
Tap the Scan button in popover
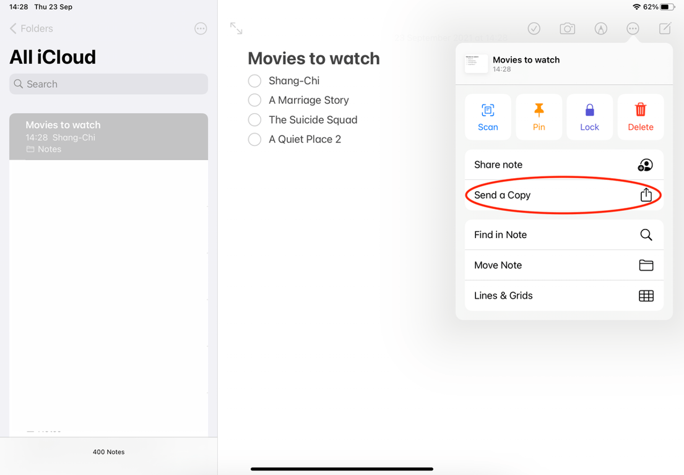click(488, 117)
